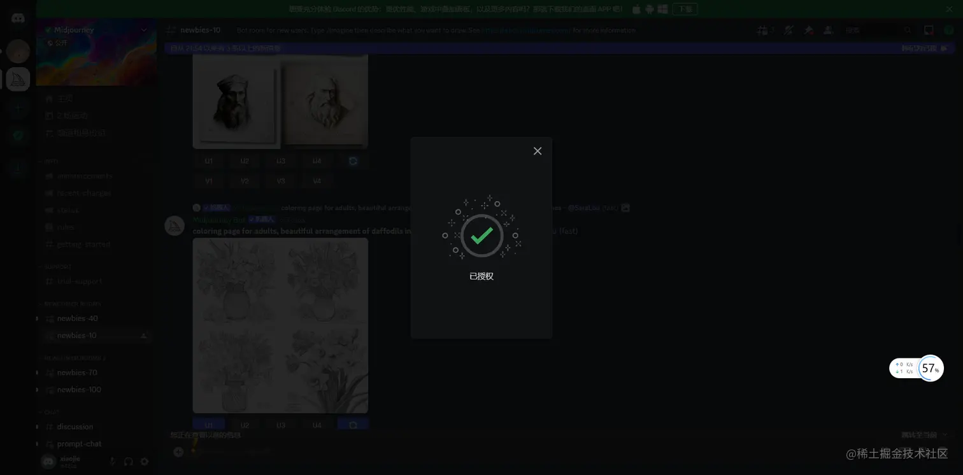963x475 pixels.
Task: Click V2 button under portrait image
Action: tap(245, 181)
